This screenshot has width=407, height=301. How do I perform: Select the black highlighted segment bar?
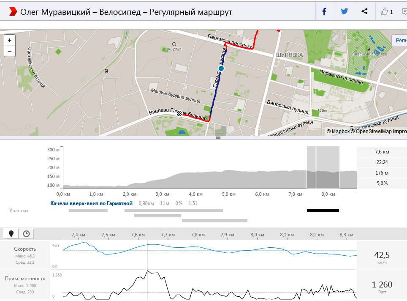click(x=323, y=210)
